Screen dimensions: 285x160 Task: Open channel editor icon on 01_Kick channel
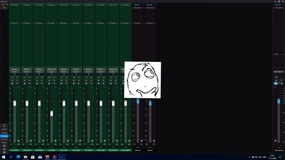point(18,144)
